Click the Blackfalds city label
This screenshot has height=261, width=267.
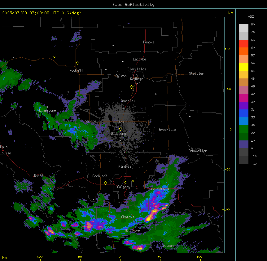pyautogui.click(x=137, y=69)
